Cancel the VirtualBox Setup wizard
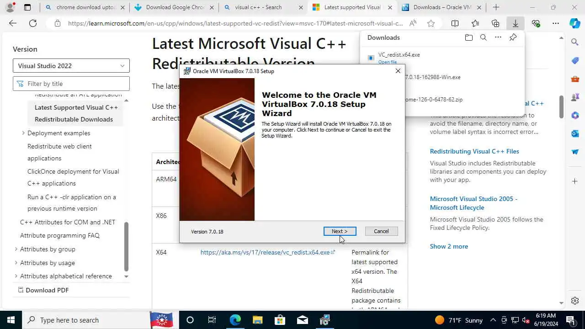 coord(381,231)
